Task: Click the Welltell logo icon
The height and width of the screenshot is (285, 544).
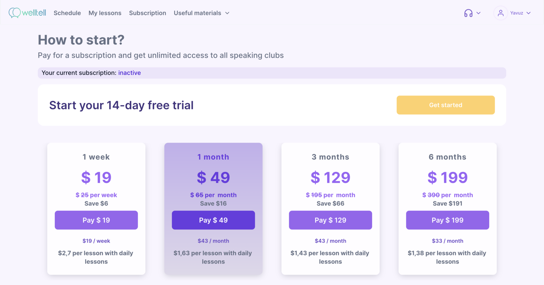Action: (x=15, y=13)
